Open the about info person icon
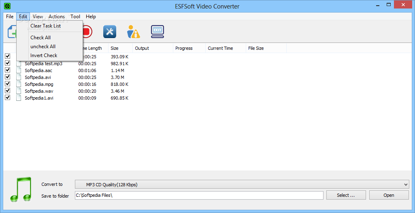This screenshot has width=415, height=213. pos(133,32)
